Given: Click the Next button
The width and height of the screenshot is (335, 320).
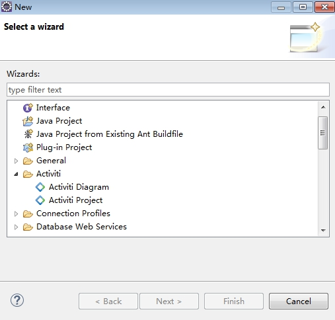Looking at the screenshot, I should coord(169,301).
